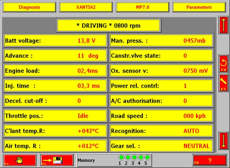This screenshot has width=230, height=168.
Task: Click the Batt voltage 13,8 V row
Action: click(x=55, y=41)
